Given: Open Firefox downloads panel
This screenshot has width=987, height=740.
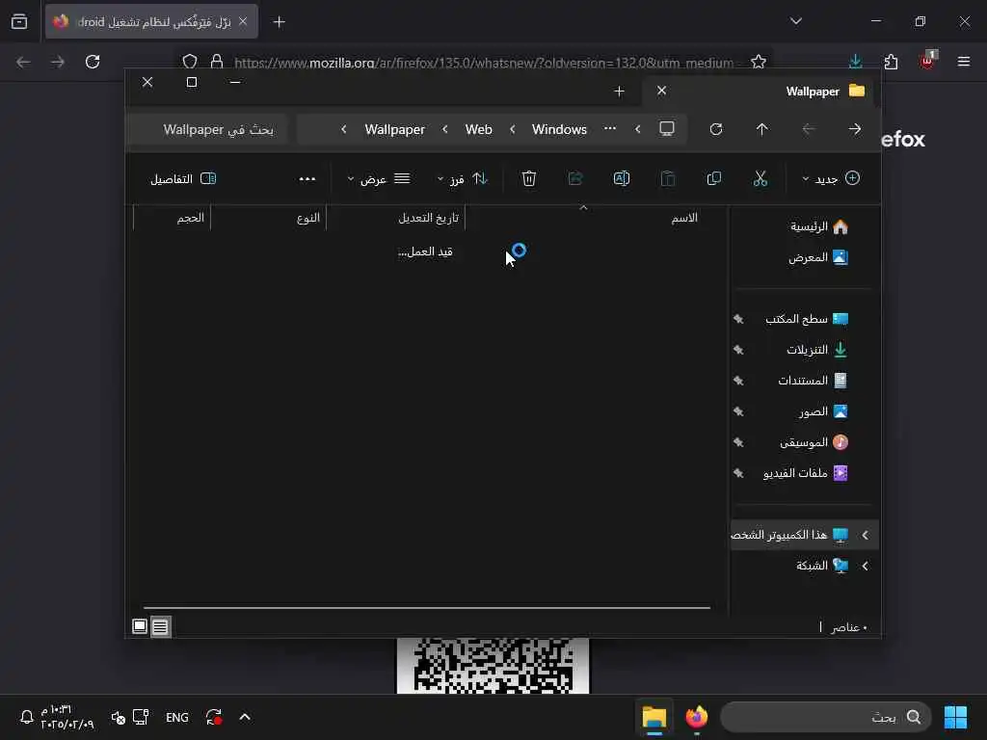Looking at the screenshot, I should pyautogui.click(x=855, y=61).
